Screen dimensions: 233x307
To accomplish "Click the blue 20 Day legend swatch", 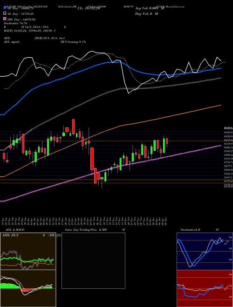I will pos(5,8).
